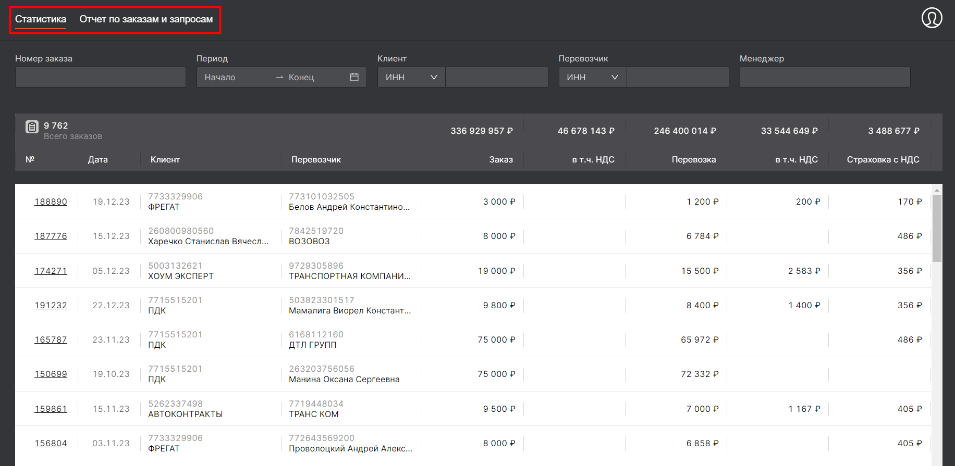Image resolution: width=955 pixels, height=466 pixels.
Task: Click total 246 400 014 ₽ value
Action: tap(685, 131)
